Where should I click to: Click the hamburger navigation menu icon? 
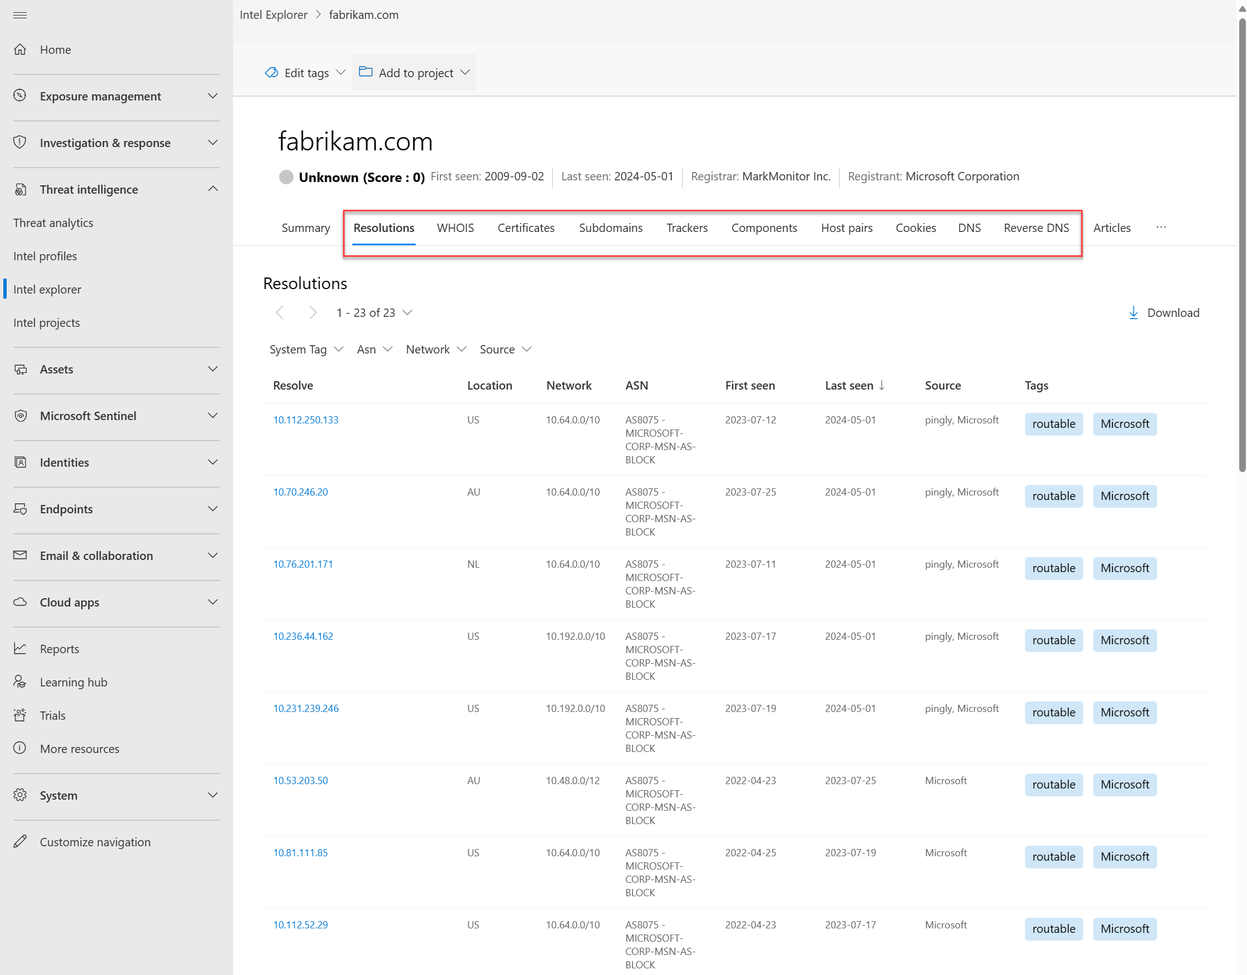[20, 15]
